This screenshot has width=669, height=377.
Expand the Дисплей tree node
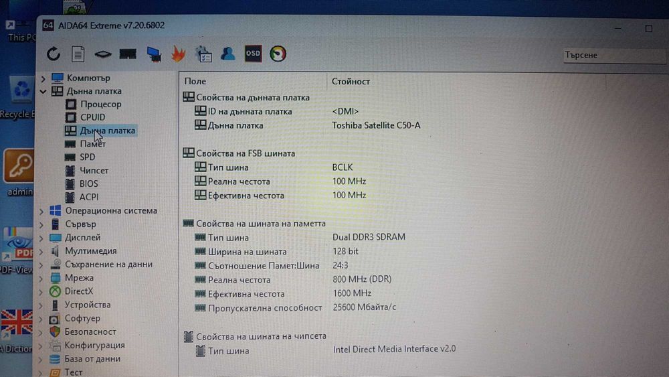pyautogui.click(x=41, y=238)
